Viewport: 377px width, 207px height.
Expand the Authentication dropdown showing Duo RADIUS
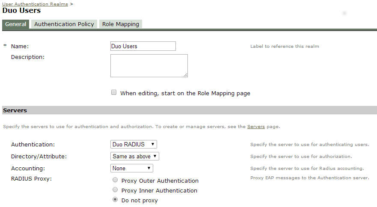pyautogui.click(x=134, y=144)
